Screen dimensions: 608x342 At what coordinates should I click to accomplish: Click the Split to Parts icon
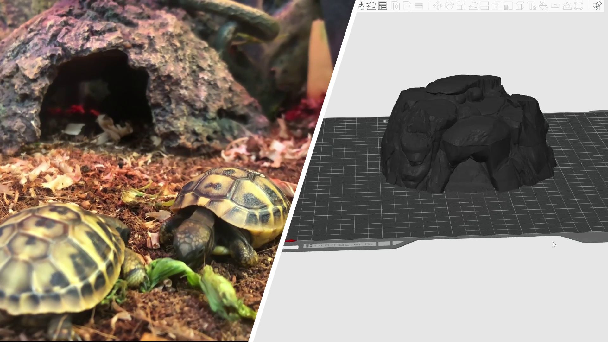pos(407,6)
